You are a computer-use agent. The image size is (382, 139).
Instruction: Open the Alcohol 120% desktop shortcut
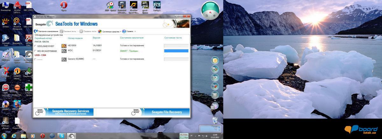[x=17, y=5]
